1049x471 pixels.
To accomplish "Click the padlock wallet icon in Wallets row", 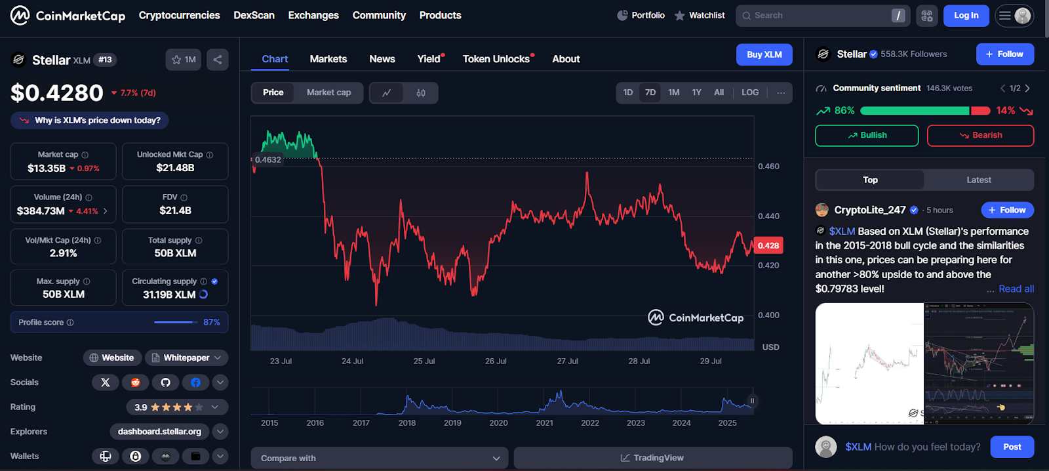I will (136, 456).
